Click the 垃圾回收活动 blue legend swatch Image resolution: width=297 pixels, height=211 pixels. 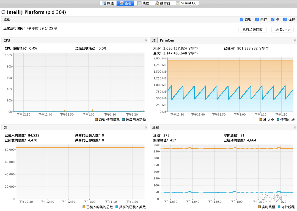click(123, 119)
